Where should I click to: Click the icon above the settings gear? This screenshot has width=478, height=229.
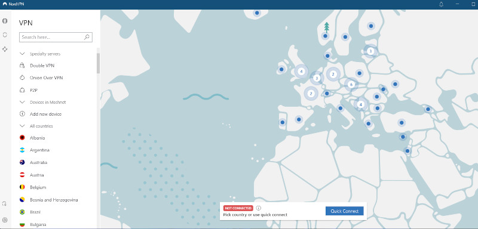click(5, 203)
